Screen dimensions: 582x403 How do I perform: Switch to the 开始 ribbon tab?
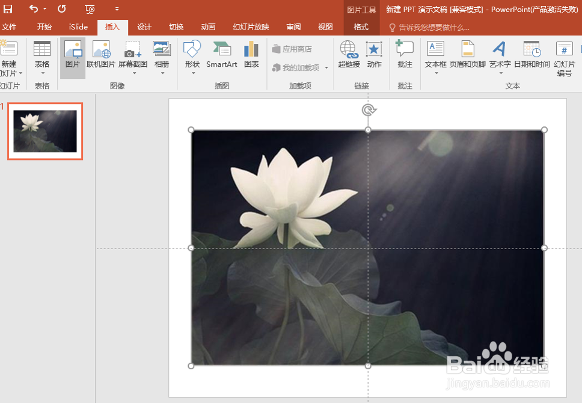(44, 27)
